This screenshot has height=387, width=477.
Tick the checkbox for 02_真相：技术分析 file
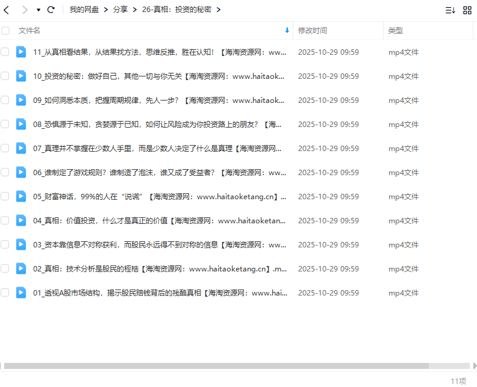[5, 268]
